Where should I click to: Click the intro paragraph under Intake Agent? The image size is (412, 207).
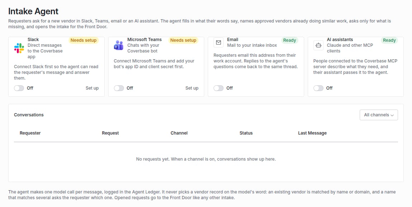[x=200, y=24]
